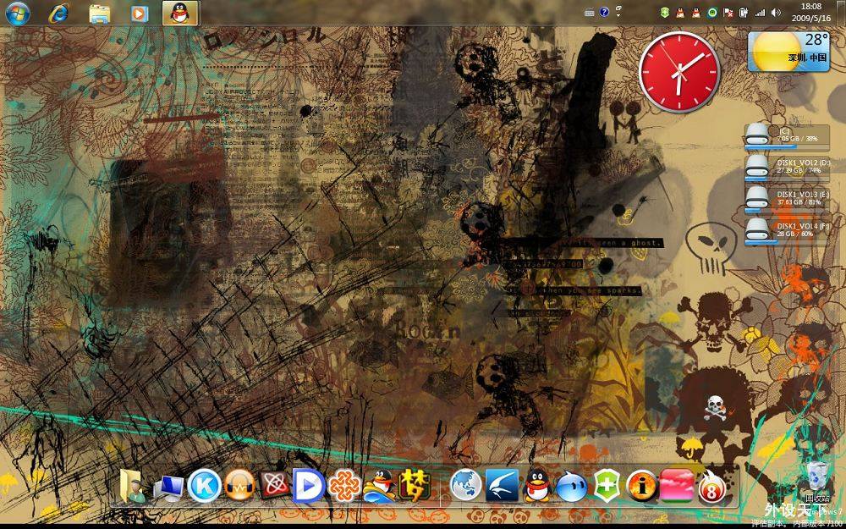Switch to the QQ taskbar window button
The width and height of the screenshot is (846, 529).
point(180,13)
